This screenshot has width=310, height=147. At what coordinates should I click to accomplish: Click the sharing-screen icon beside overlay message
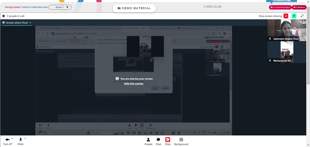click(117, 79)
